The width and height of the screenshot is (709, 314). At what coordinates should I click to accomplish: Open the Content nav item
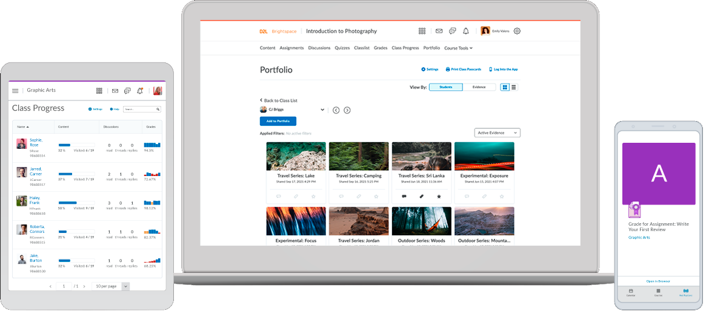tap(268, 48)
